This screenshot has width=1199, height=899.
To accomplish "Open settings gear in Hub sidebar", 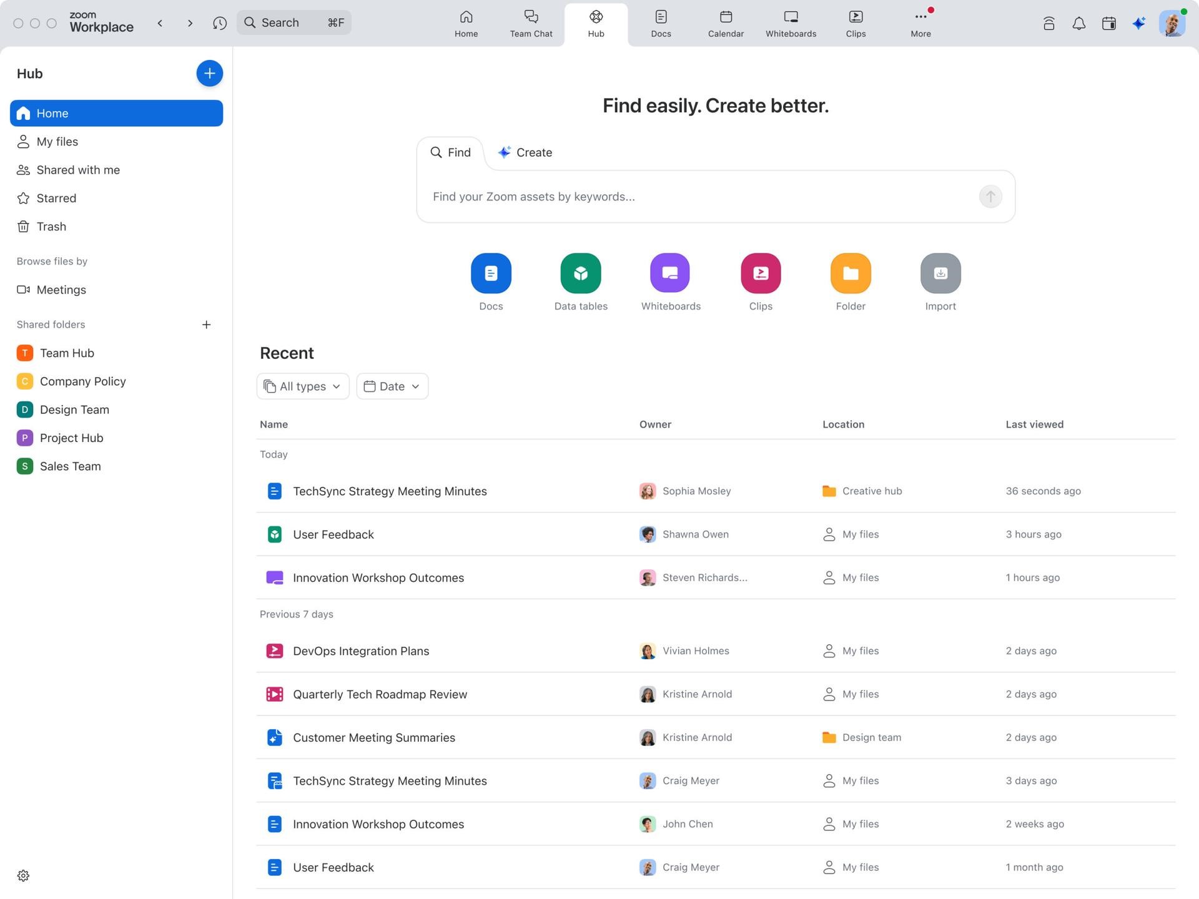I will [23, 875].
